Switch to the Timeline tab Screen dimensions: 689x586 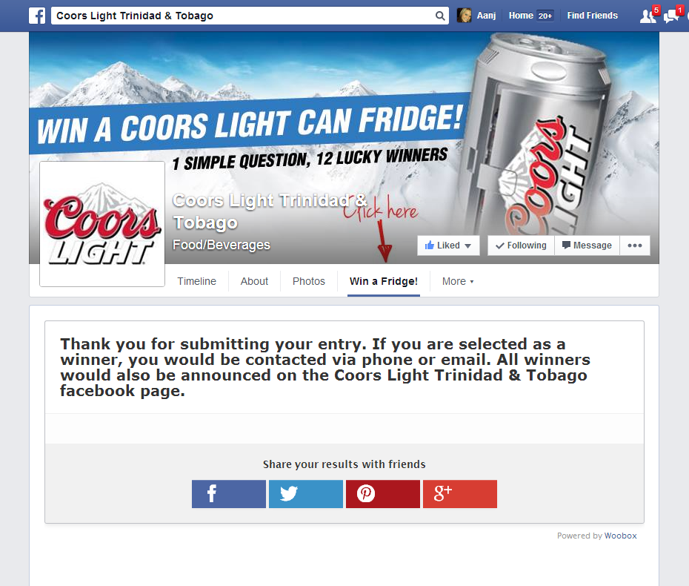[197, 282]
